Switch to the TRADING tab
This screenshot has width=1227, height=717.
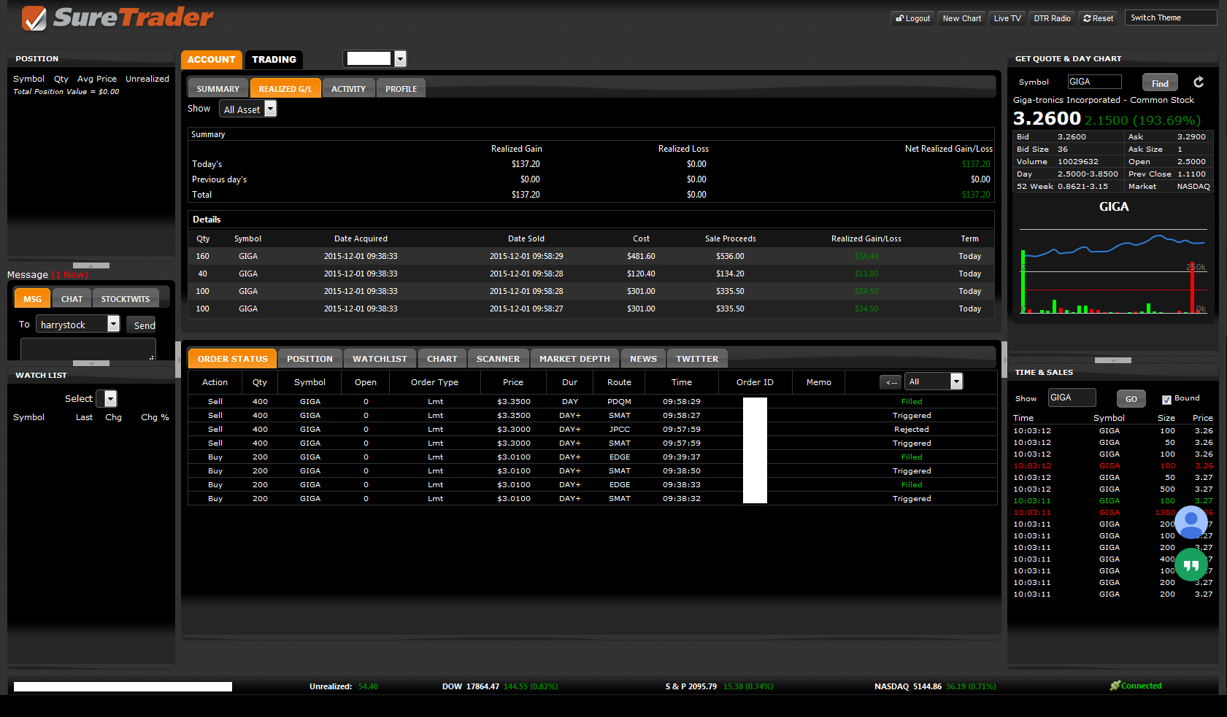pos(274,60)
